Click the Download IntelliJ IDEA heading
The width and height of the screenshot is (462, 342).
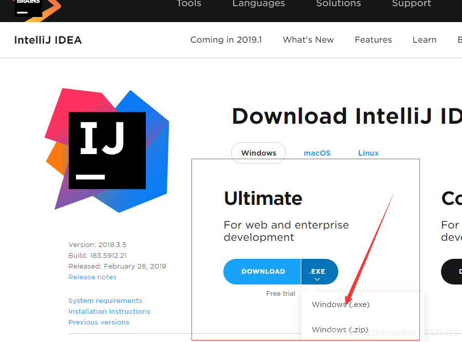coord(347,116)
